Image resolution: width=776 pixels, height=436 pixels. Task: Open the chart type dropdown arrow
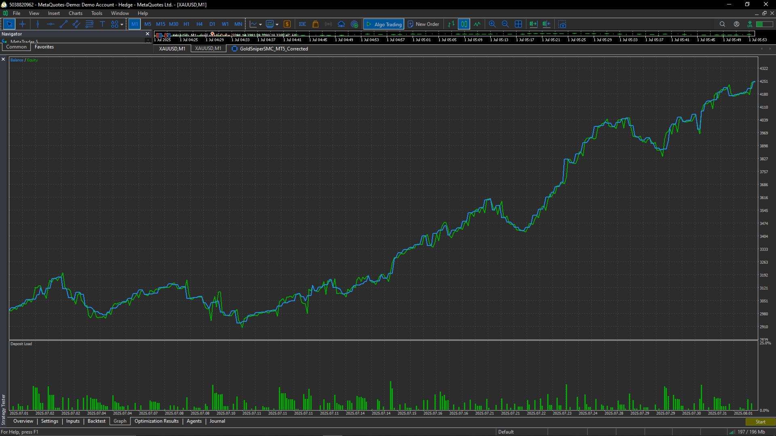pyautogui.click(x=260, y=25)
